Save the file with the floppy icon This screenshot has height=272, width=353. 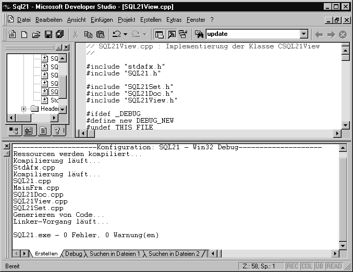pyautogui.click(x=48, y=34)
